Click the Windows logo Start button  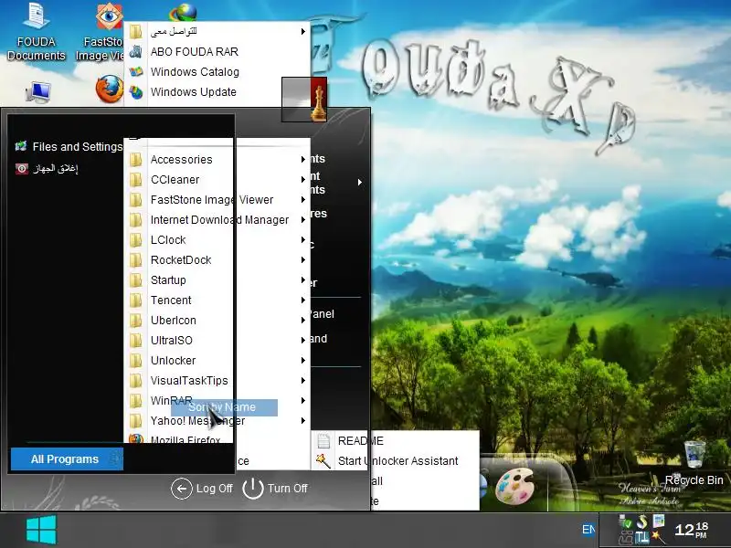click(x=41, y=530)
